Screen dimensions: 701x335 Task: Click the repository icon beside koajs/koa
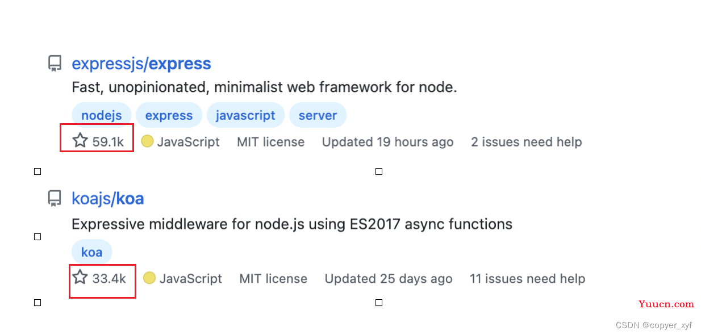point(55,198)
